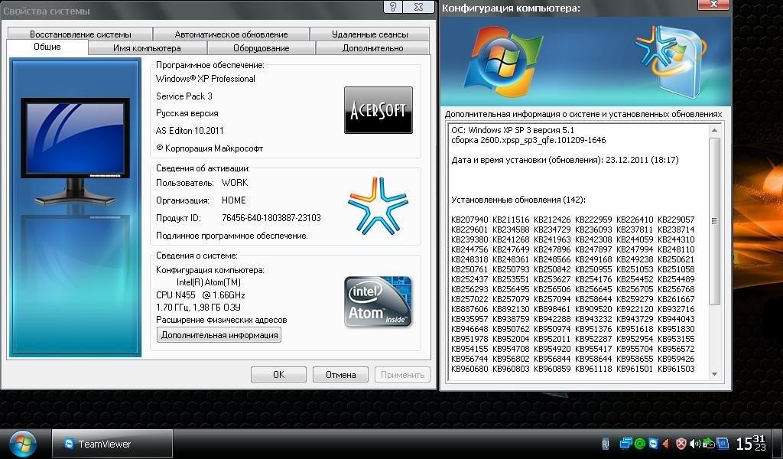
Task: Click the speaker volume tray icon
Action: [694, 444]
